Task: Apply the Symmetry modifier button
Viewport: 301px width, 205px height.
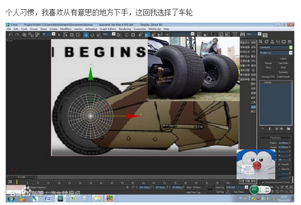Action: coord(283,72)
